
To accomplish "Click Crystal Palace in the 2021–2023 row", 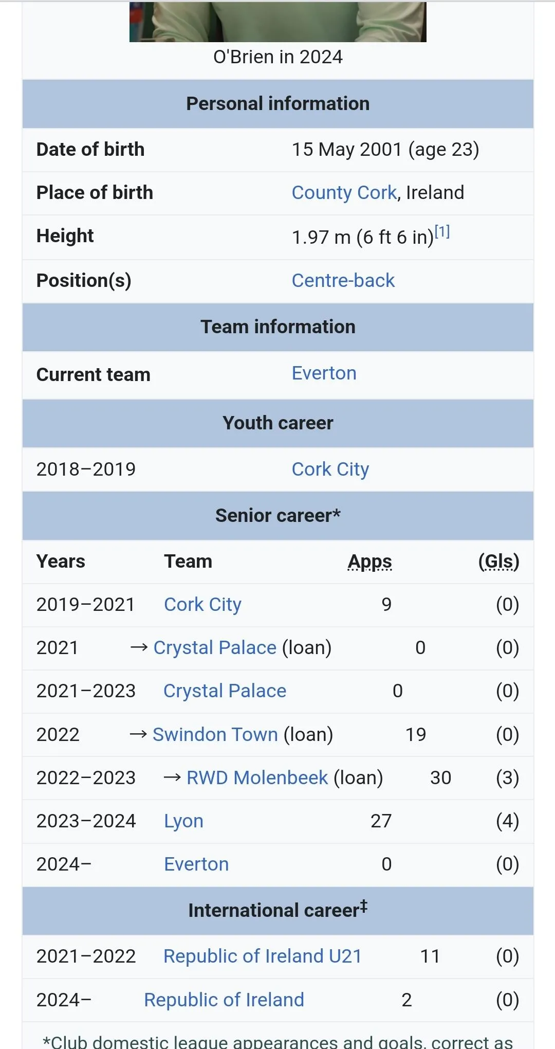I will pyautogui.click(x=225, y=691).
